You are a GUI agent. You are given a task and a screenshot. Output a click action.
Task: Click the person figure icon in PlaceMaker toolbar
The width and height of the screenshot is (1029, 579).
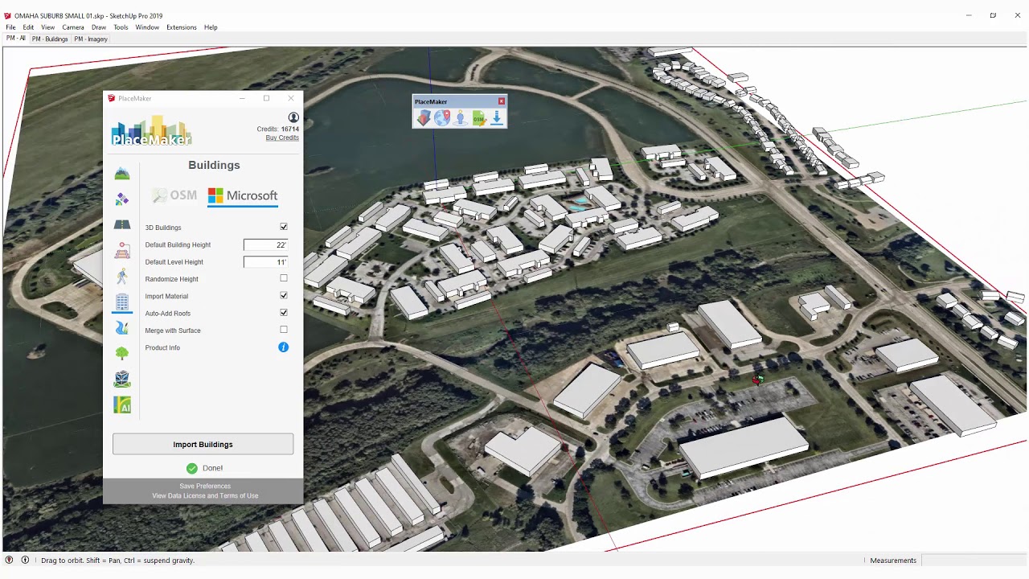click(460, 118)
